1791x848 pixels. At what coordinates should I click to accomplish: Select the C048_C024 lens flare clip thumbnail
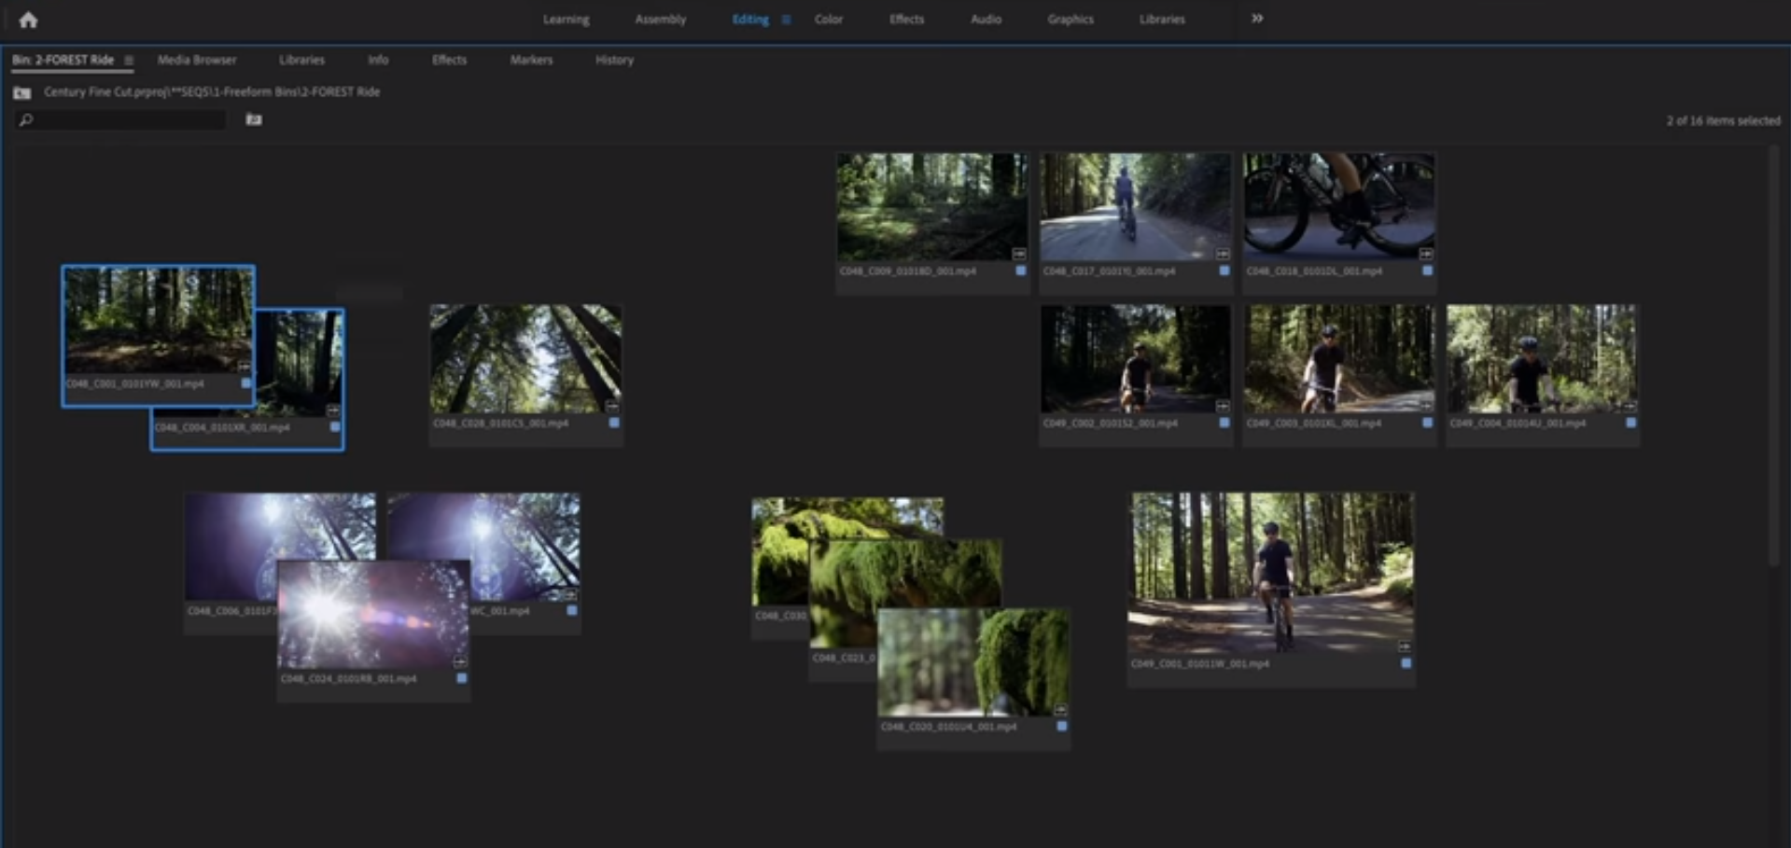tap(373, 614)
